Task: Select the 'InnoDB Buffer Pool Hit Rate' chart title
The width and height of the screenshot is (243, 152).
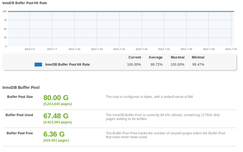Action: (x=25, y=3)
